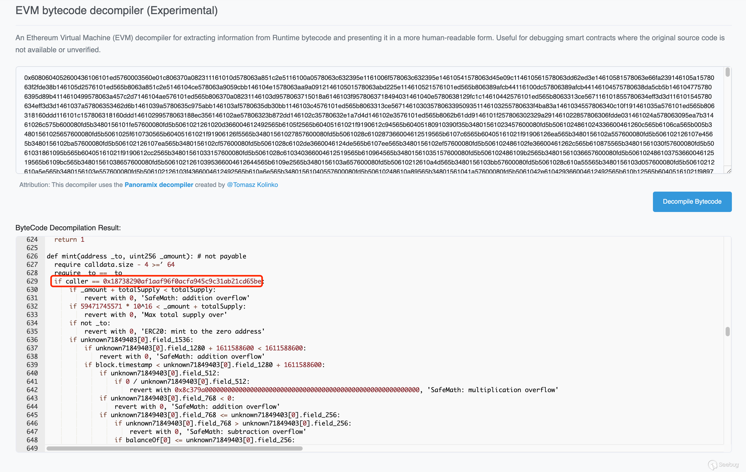The width and height of the screenshot is (746, 472).
Task: Click the 'return 1' line at 624
Action: pyautogui.click(x=69, y=240)
